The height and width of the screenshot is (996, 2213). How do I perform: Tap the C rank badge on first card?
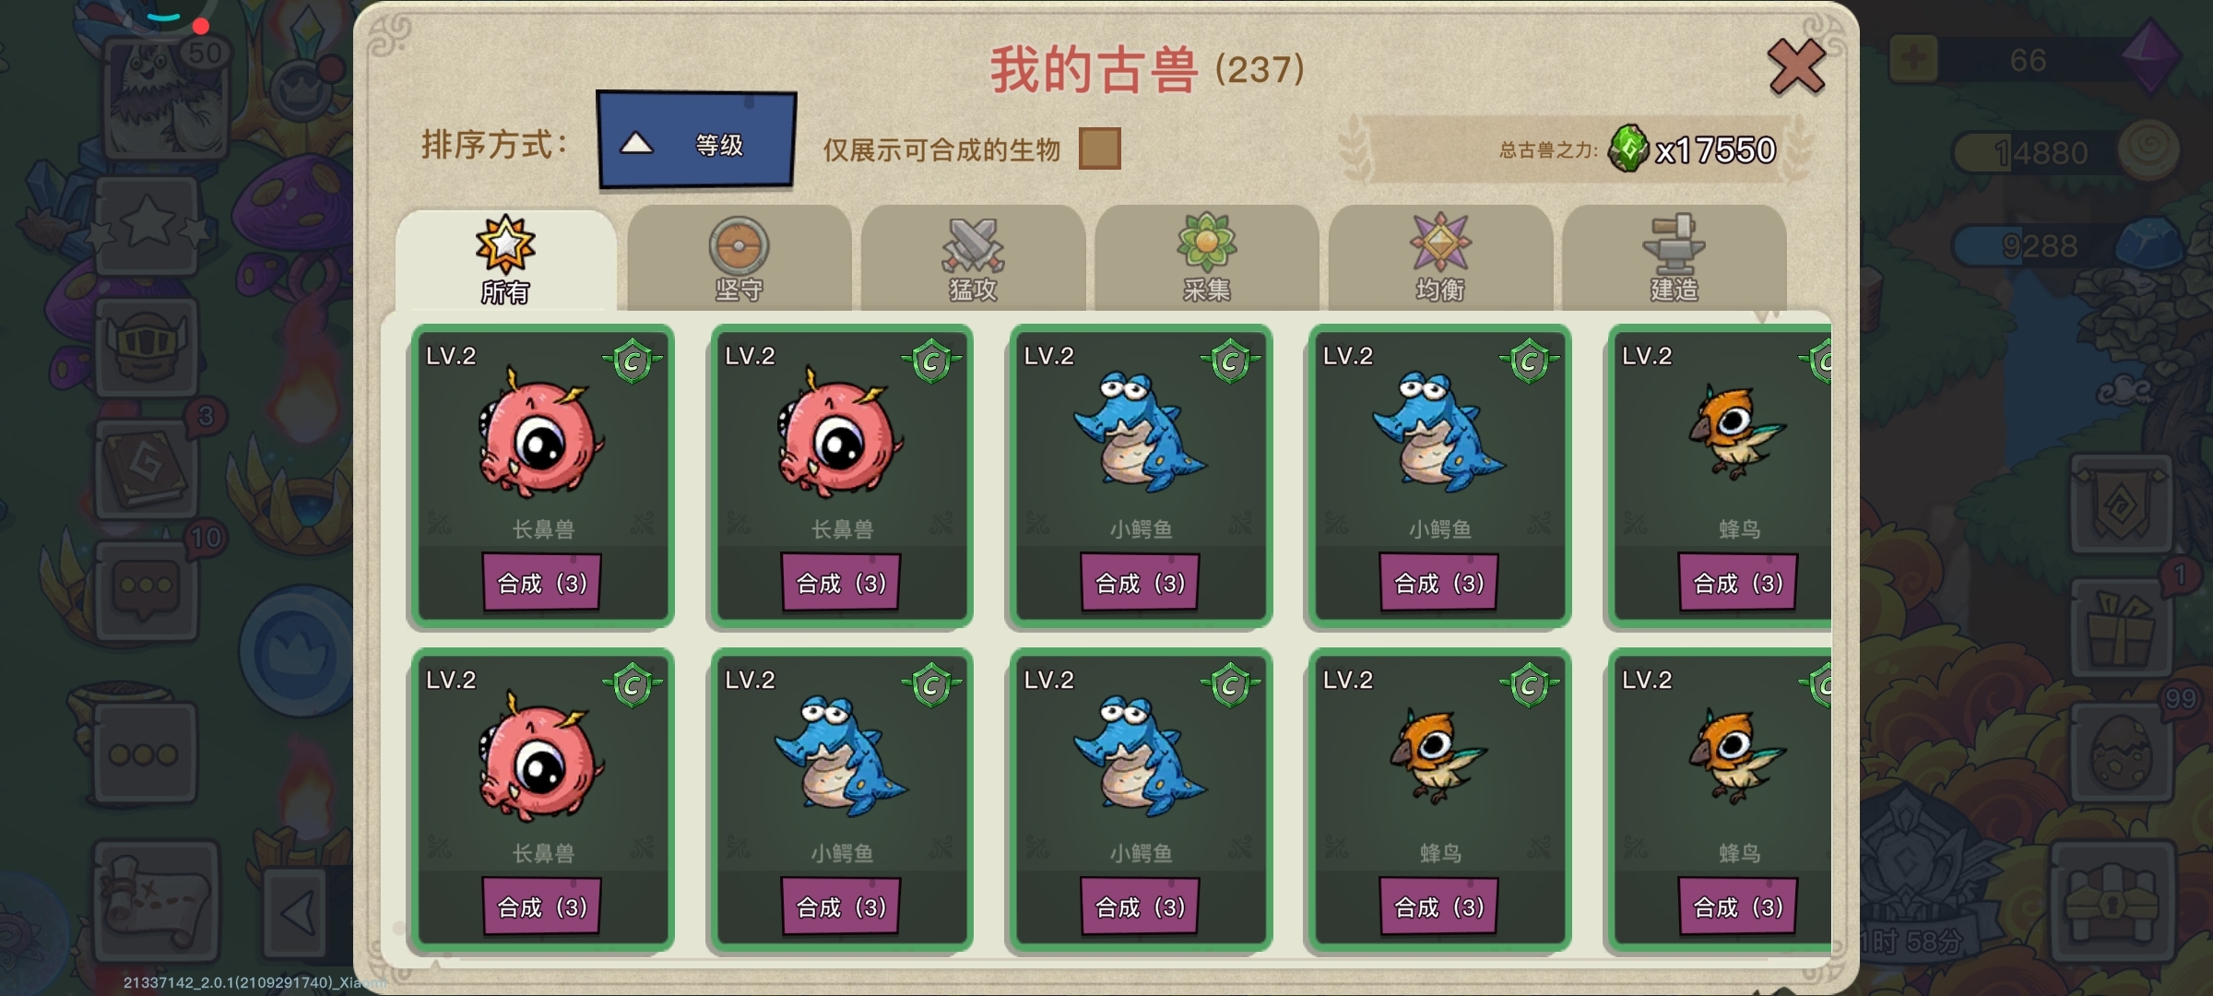[x=633, y=361]
